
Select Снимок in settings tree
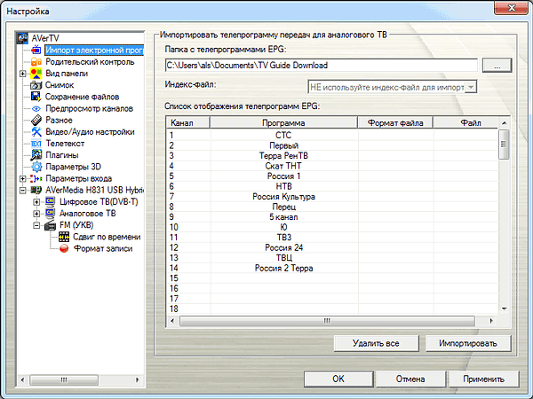(x=60, y=85)
